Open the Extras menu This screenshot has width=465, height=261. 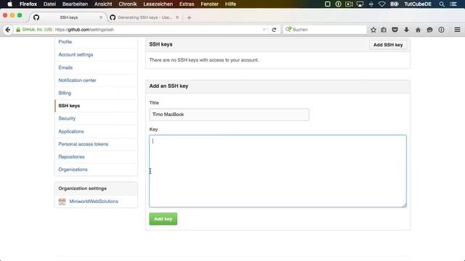tap(187, 4)
